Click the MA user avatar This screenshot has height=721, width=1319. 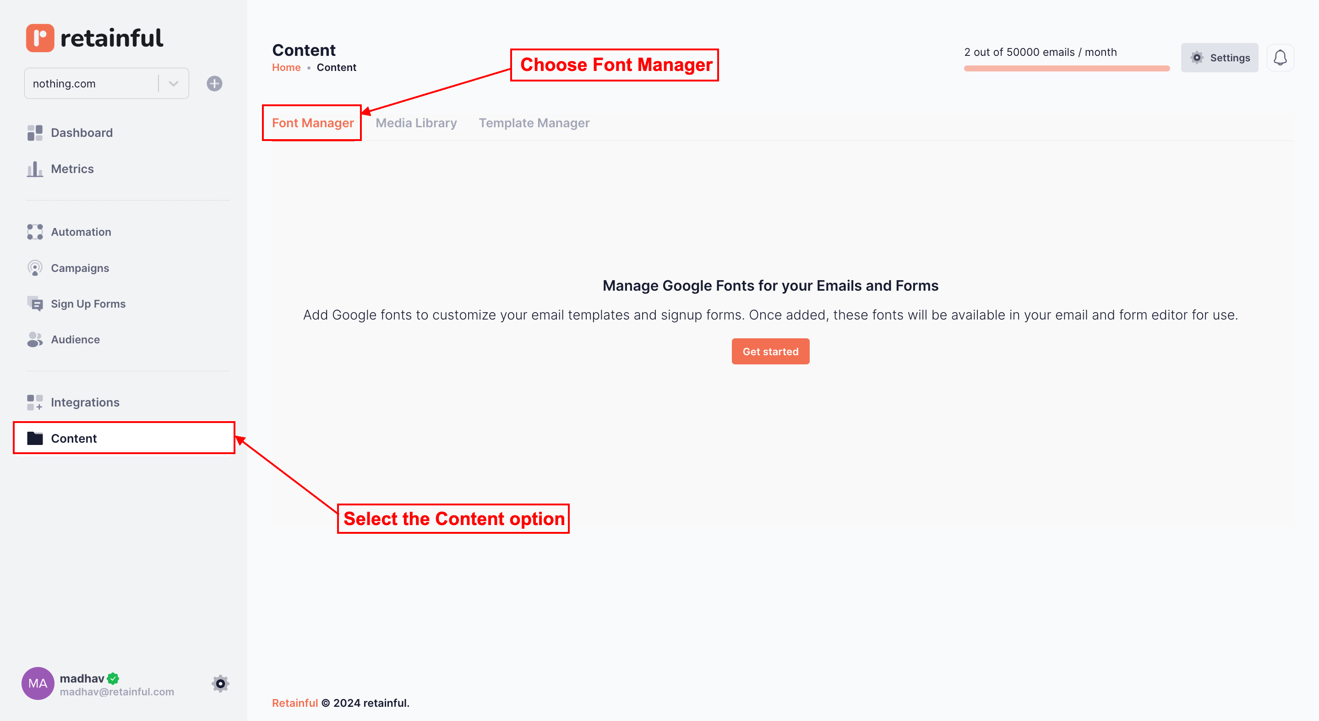[x=38, y=683]
